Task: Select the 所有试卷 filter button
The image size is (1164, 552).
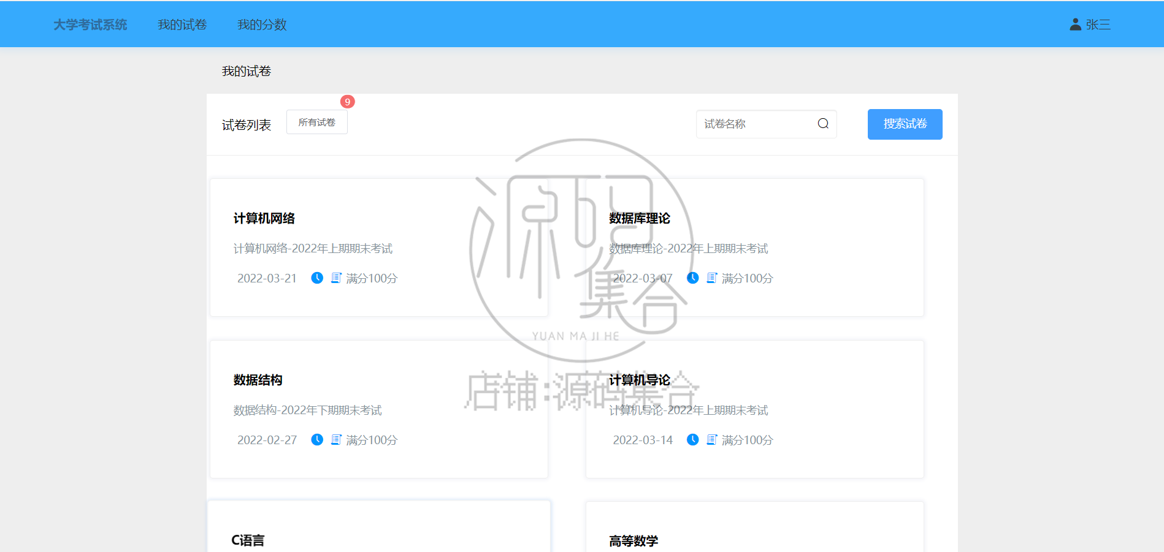Action: [x=317, y=122]
